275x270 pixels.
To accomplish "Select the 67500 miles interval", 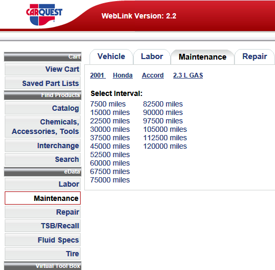I will coord(110,171).
